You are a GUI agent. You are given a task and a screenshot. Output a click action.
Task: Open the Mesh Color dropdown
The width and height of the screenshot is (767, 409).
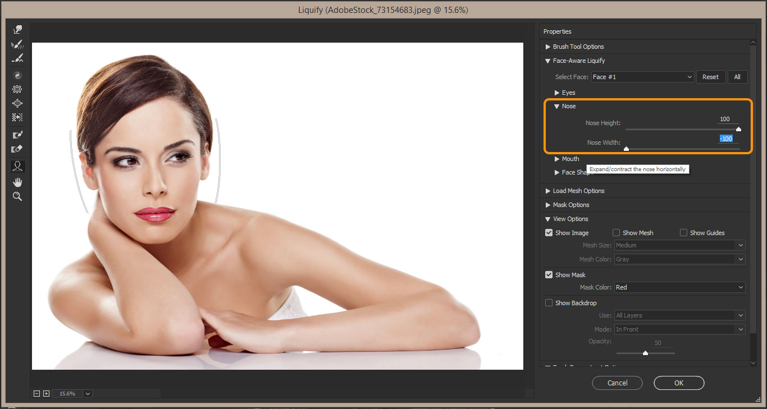point(680,259)
